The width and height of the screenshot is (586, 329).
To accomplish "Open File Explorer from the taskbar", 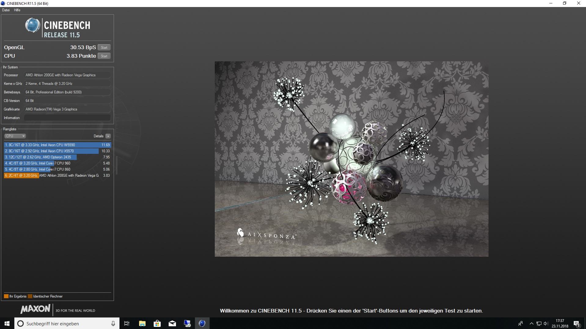I will pyautogui.click(x=142, y=324).
